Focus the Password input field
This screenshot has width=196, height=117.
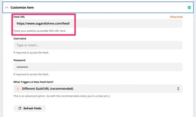coord(98,67)
